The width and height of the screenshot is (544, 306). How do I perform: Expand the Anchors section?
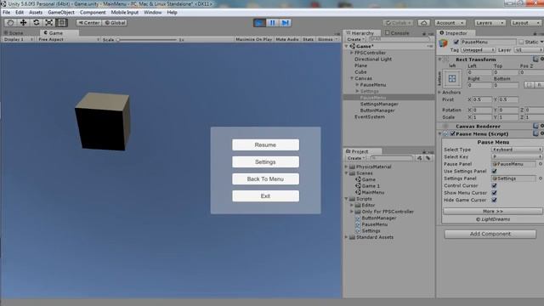tap(439, 93)
